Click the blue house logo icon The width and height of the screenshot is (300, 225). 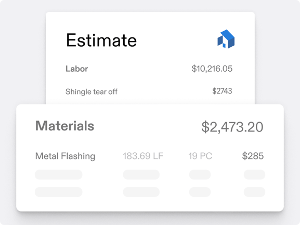[x=226, y=39]
